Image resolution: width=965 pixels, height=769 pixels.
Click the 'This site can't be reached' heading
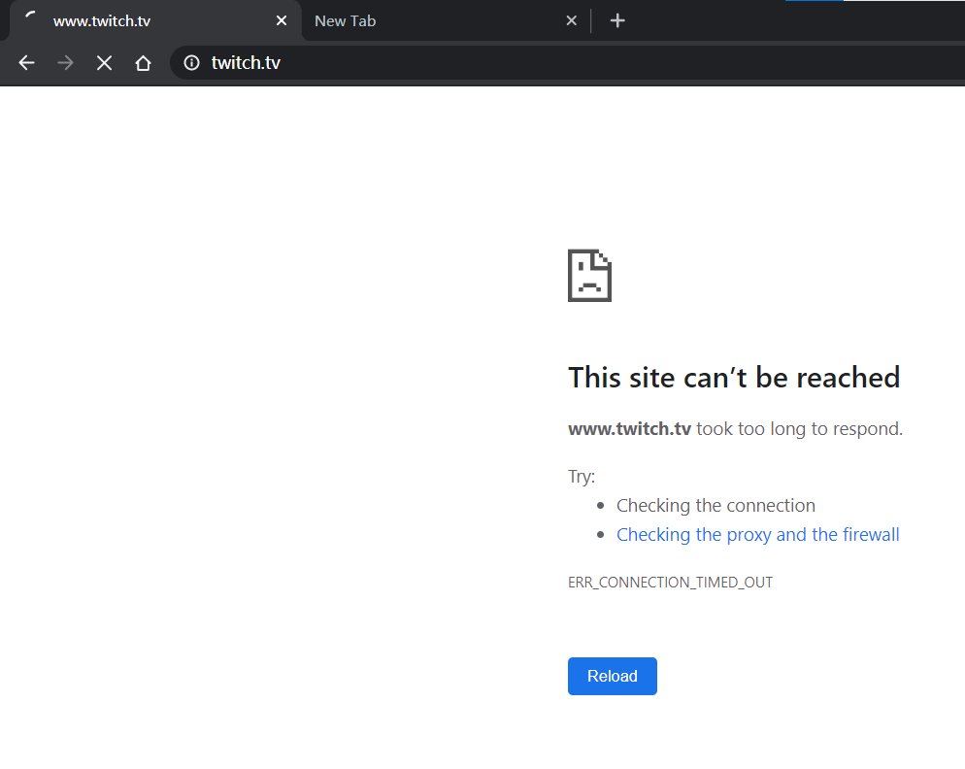[734, 378]
